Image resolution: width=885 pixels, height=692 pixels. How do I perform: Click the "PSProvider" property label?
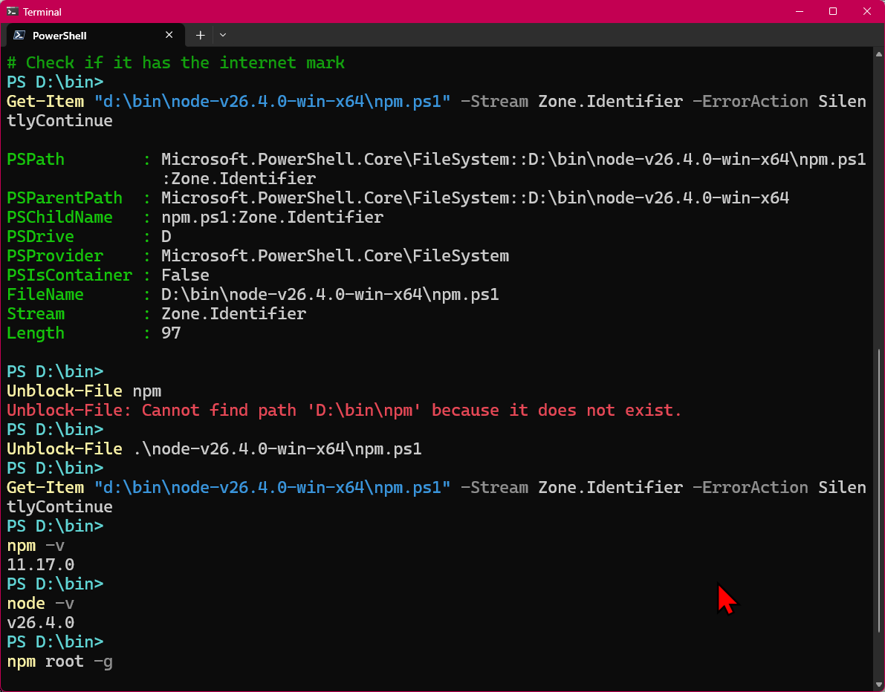point(55,256)
